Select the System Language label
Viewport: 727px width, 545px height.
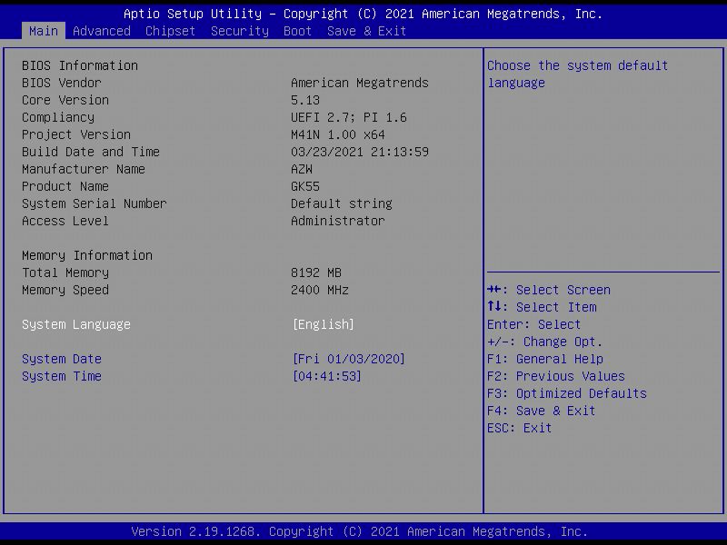tap(76, 324)
